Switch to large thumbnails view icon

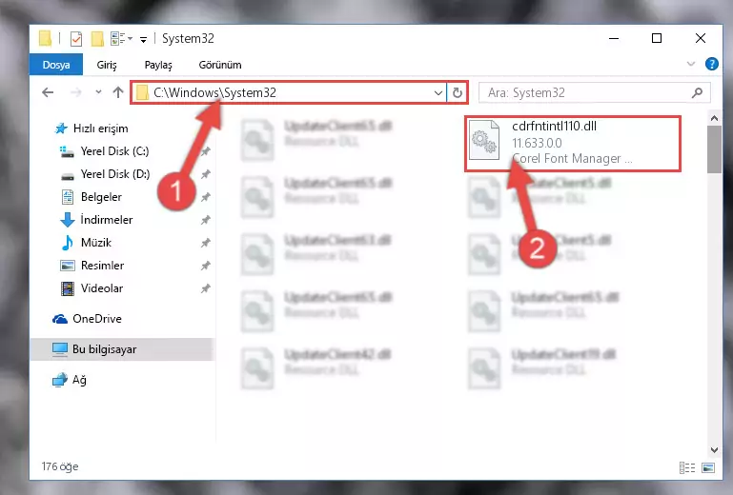pos(708,467)
